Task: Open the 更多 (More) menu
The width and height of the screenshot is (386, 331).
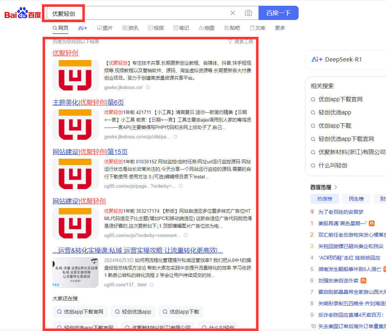Action: pos(280,28)
